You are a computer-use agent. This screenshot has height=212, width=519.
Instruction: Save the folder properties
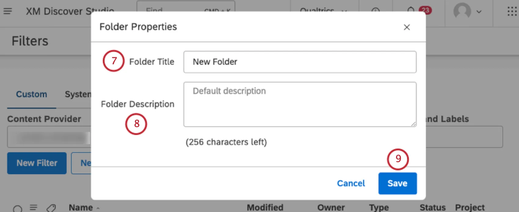[x=397, y=183]
